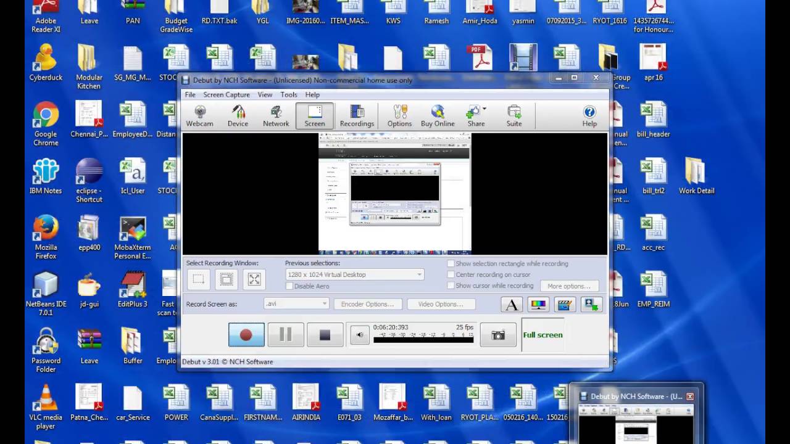Screen dimensions: 790x444
Task: Click the speaker volume button
Action: (360, 335)
